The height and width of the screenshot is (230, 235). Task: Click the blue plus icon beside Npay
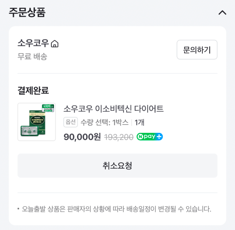click(159, 137)
